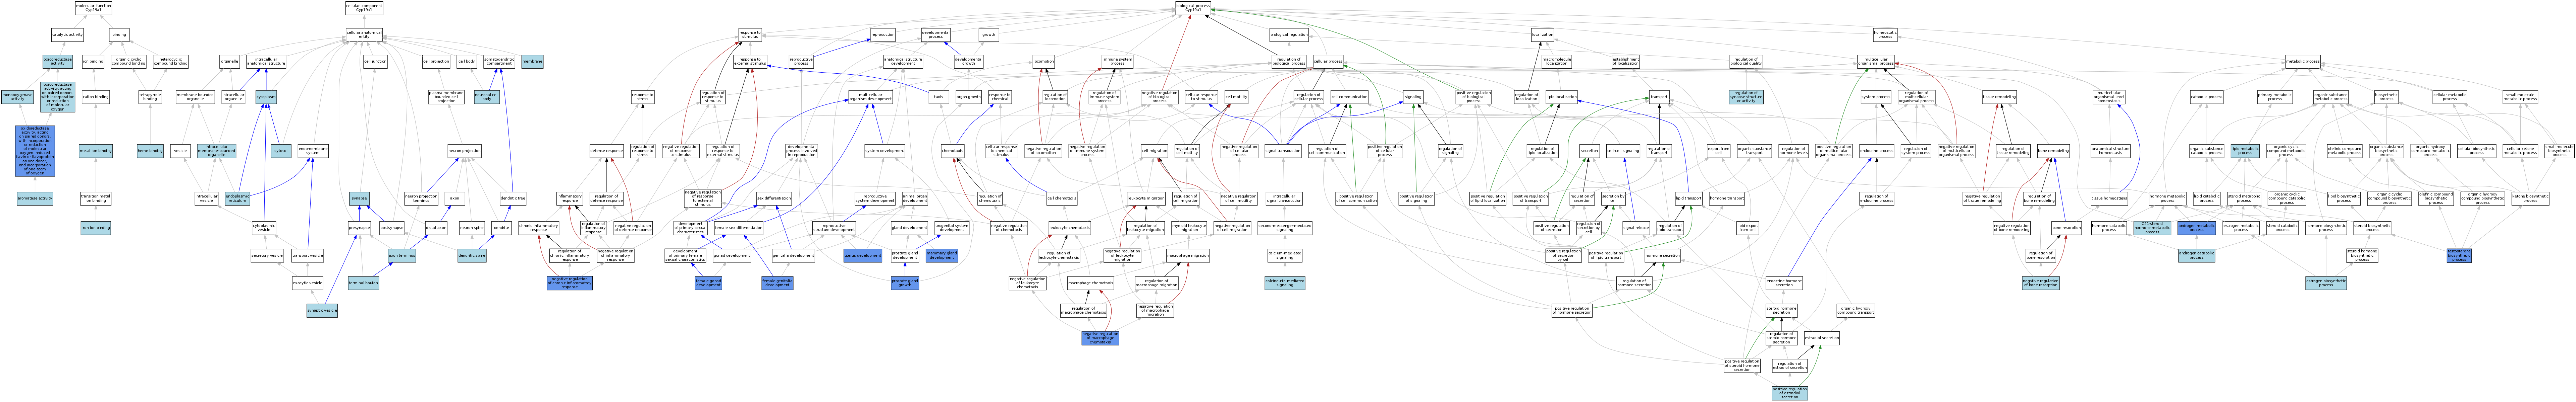Screen dimensions: 2576x402
Task: Select the 'female gonad development' node
Action: click(708, 283)
